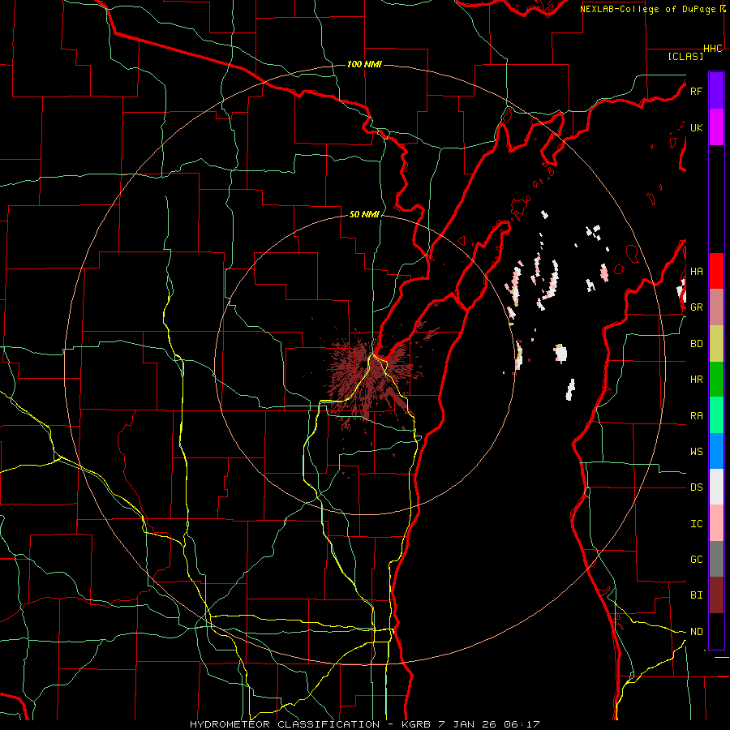
Task: Click the UK legend label
Action: click(x=696, y=127)
